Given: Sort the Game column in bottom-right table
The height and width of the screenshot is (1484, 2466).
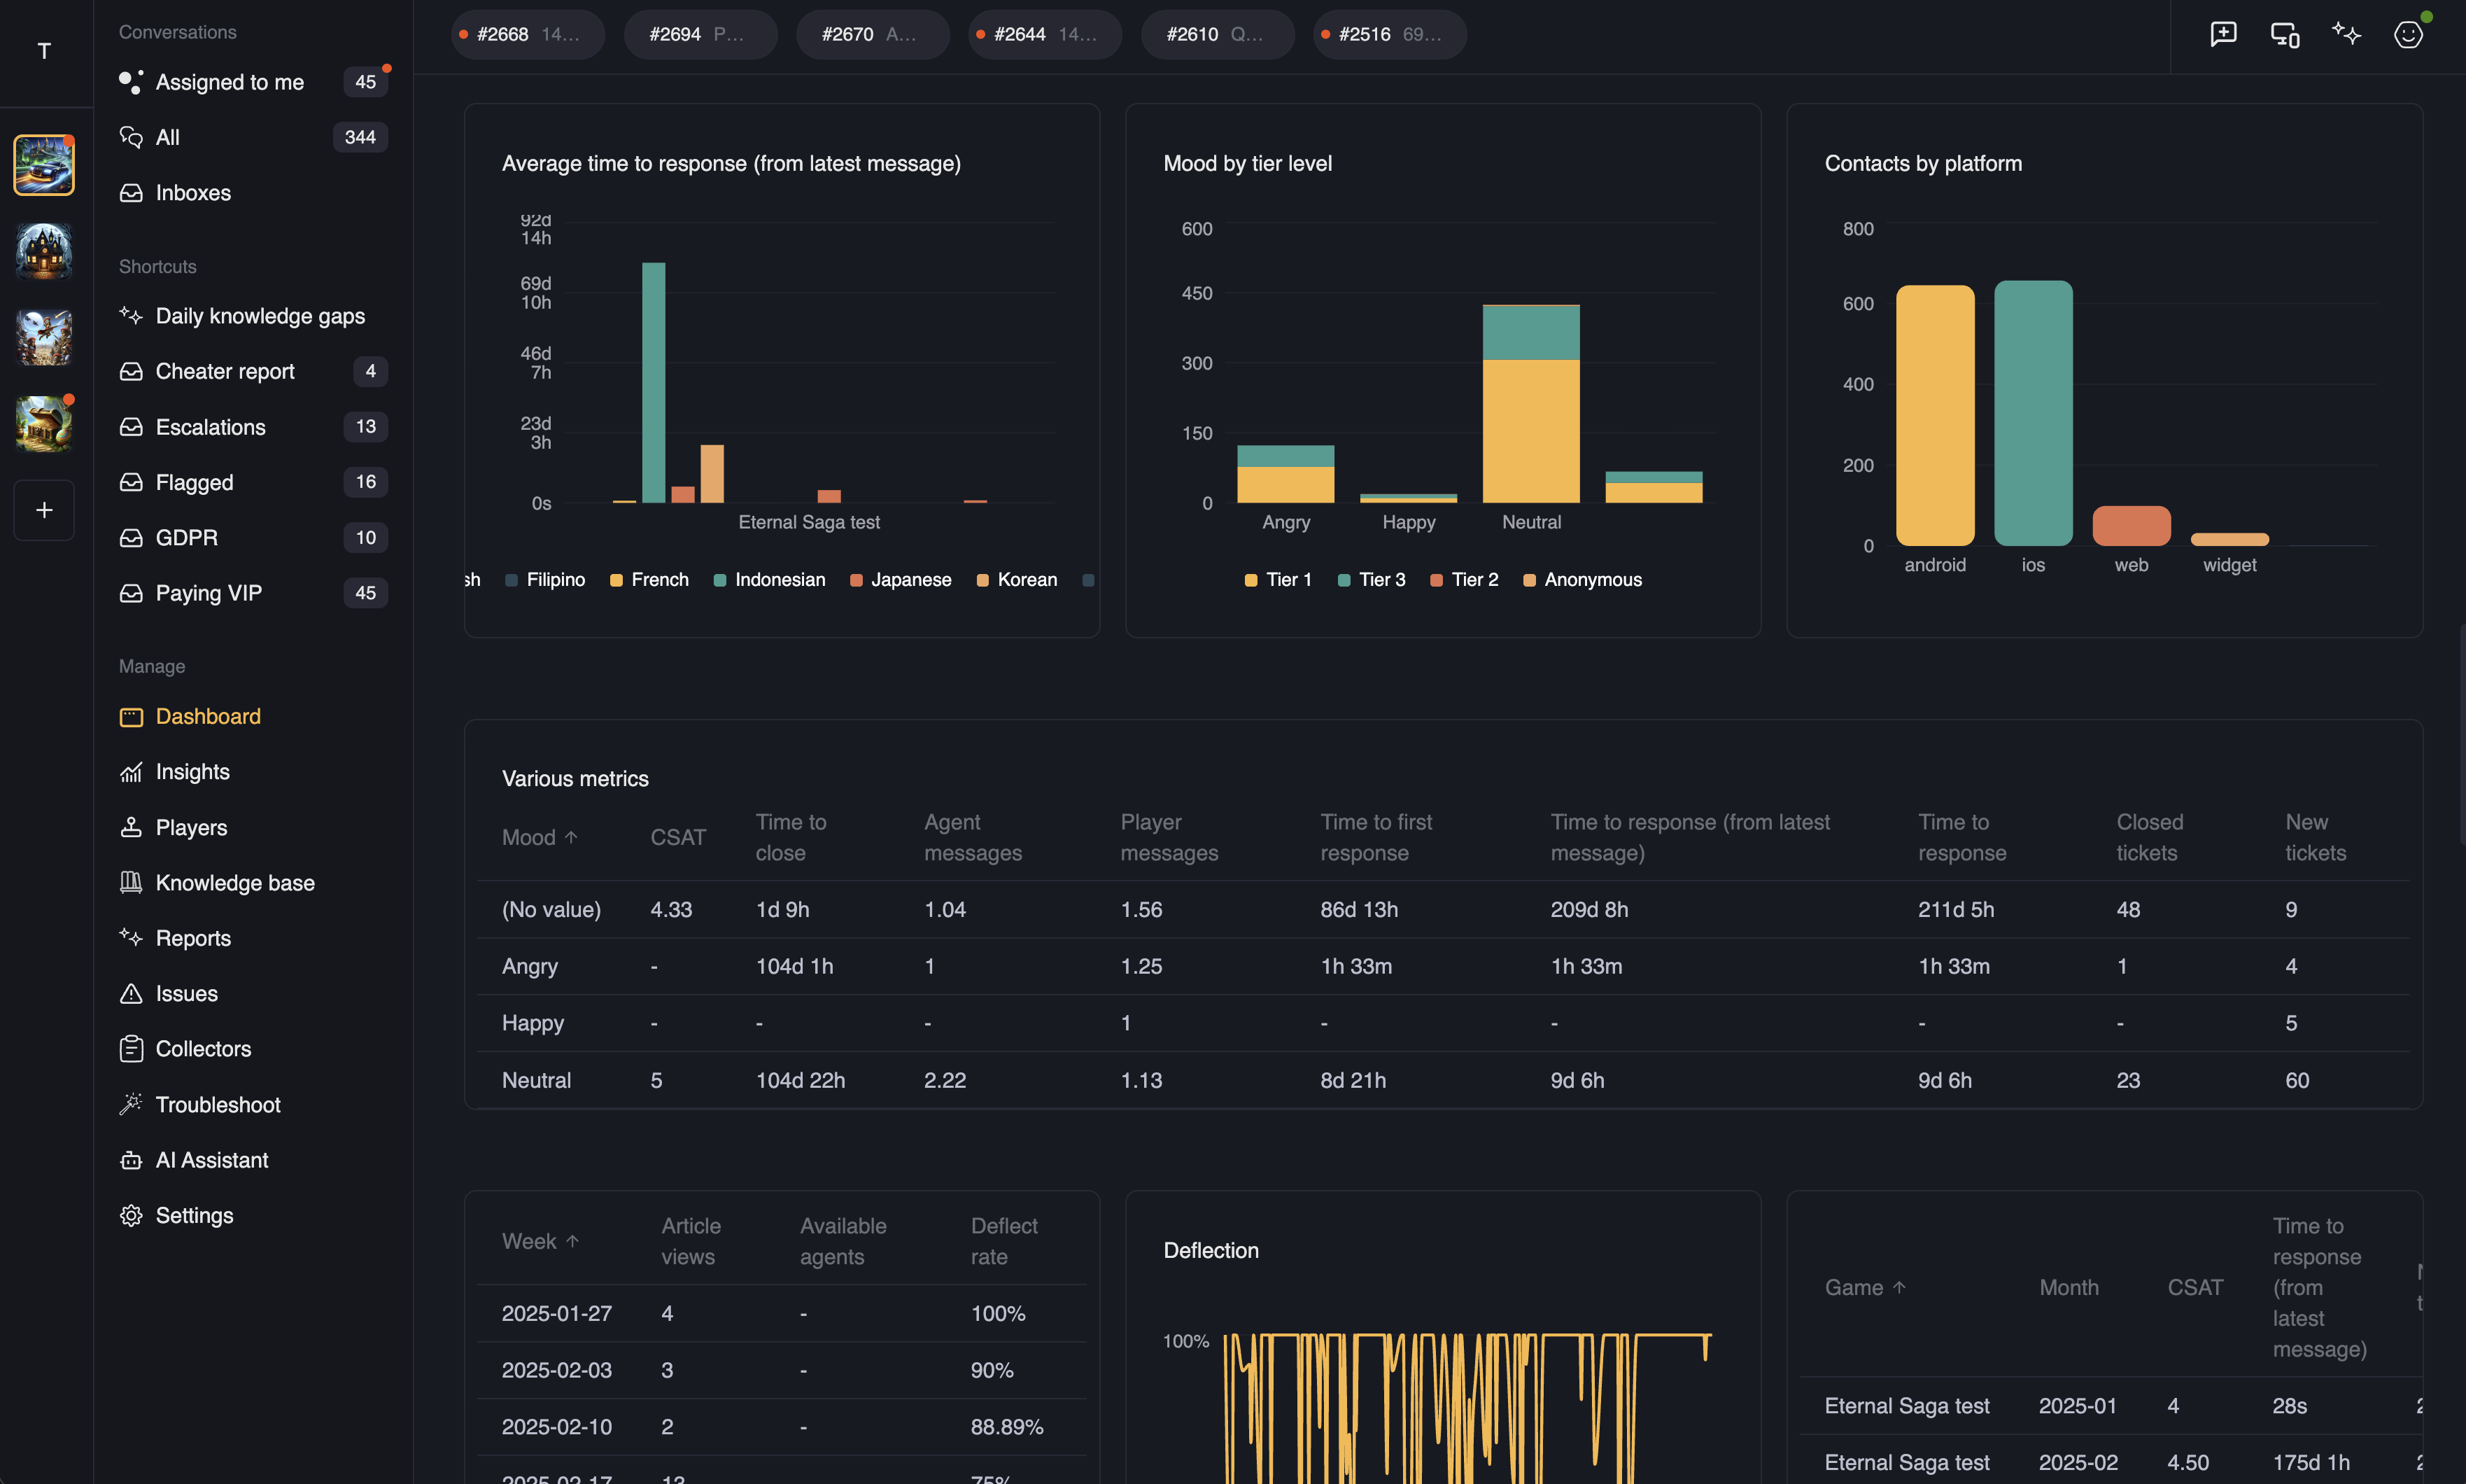Looking at the screenshot, I should [1865, 1287].
